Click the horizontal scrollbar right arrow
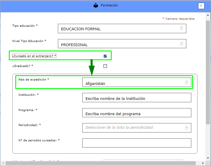Screen dimensions: 211x166 coord(203,163)
